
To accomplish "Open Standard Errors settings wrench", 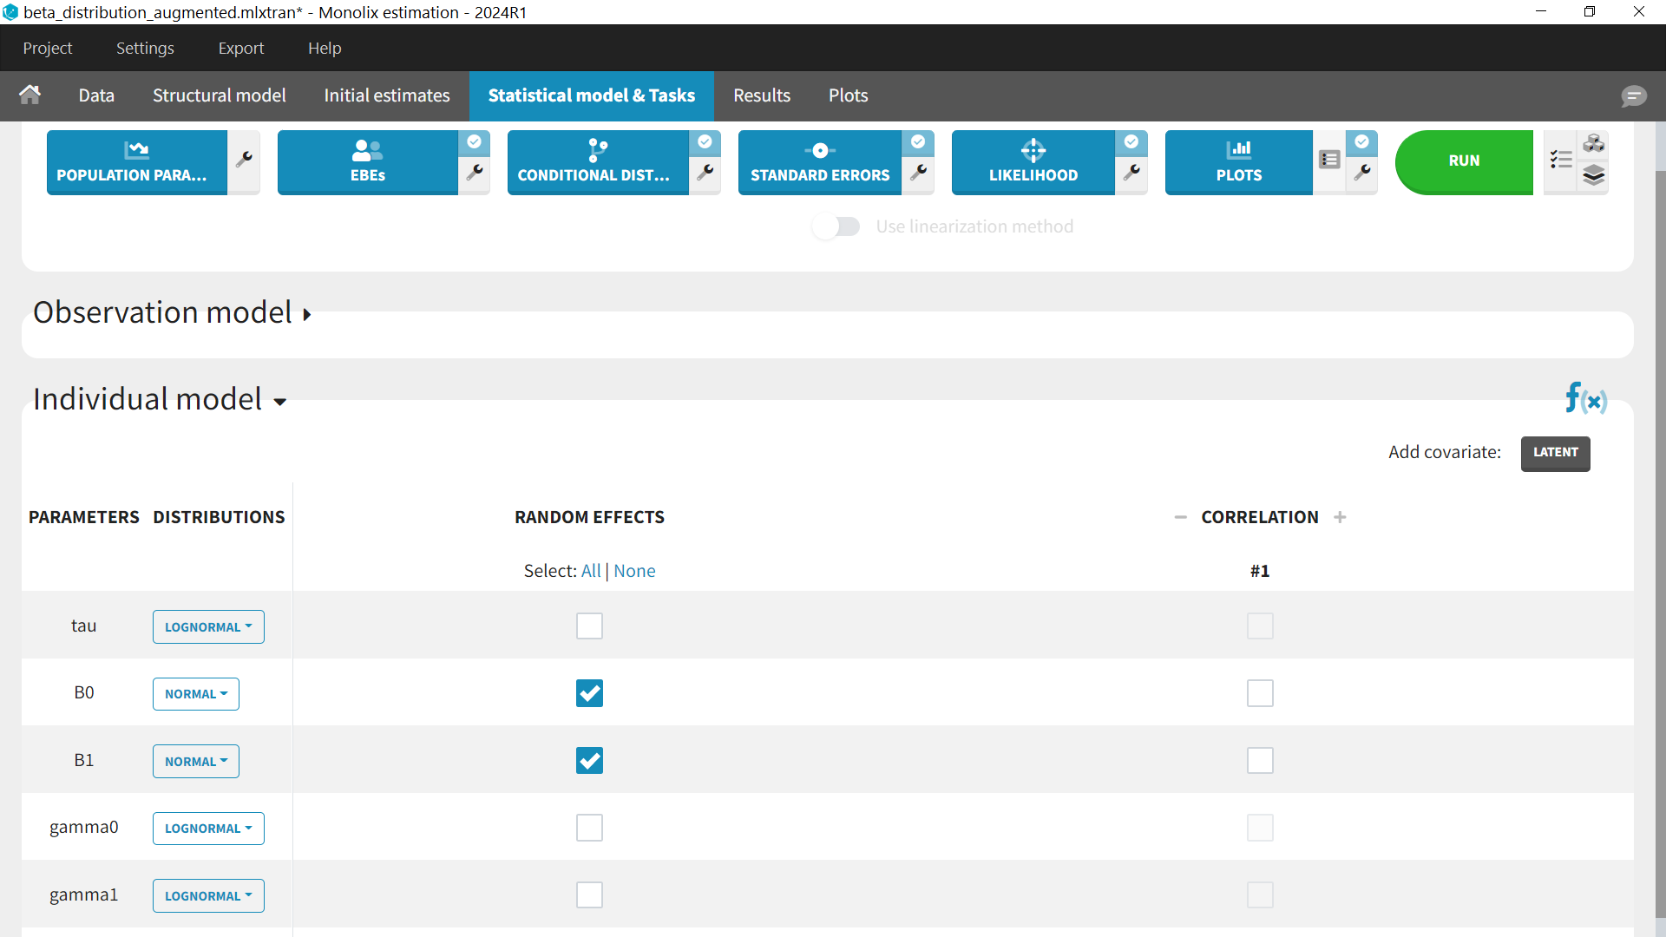I will [x=918, y=173].
